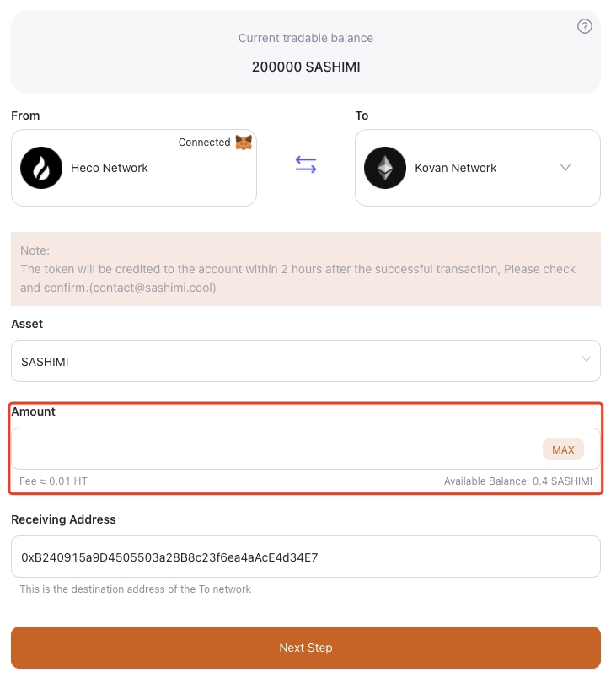
Task: Click the Fee ≈ 0.01 HT text
Action: [x=53, y=481]
